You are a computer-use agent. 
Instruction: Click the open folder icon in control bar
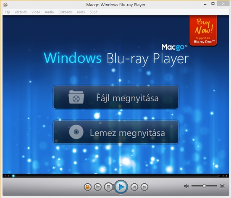pos(98,187)
